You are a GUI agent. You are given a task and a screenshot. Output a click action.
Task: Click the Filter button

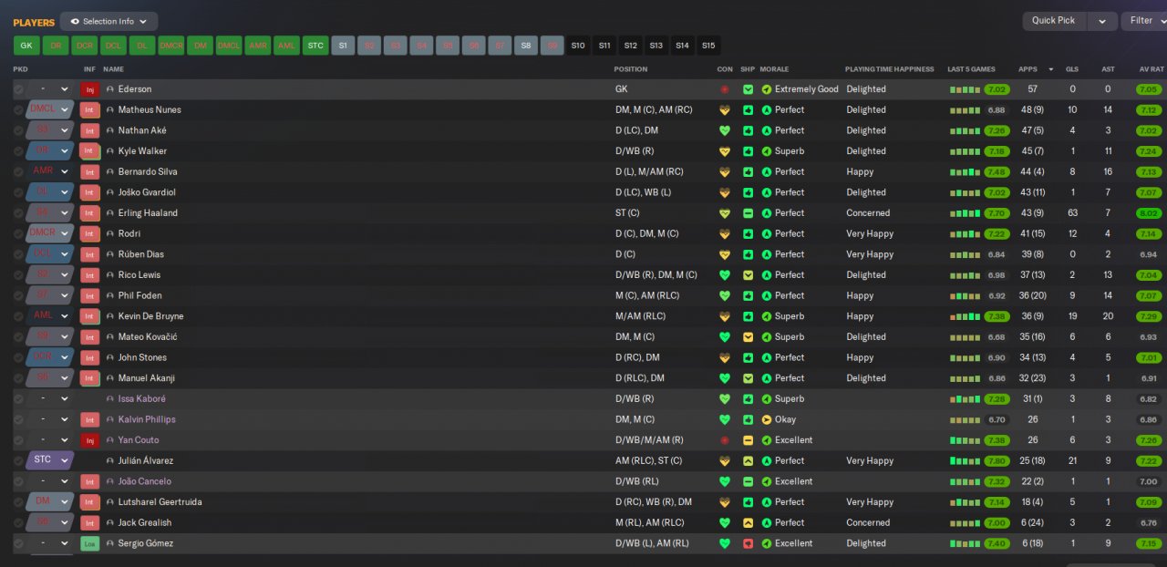click(1142, 21)
